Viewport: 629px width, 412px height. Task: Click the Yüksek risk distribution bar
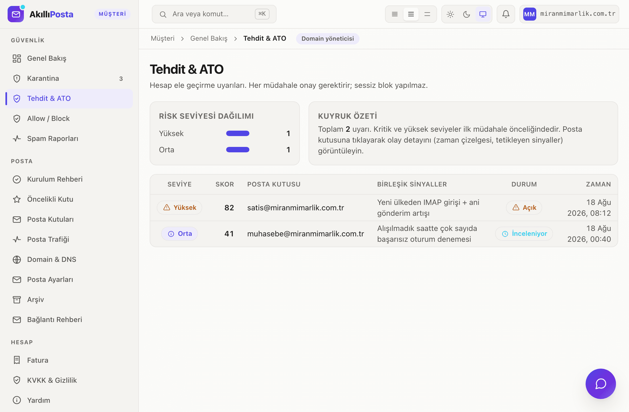pyautogui.click(x=238, y=133)
